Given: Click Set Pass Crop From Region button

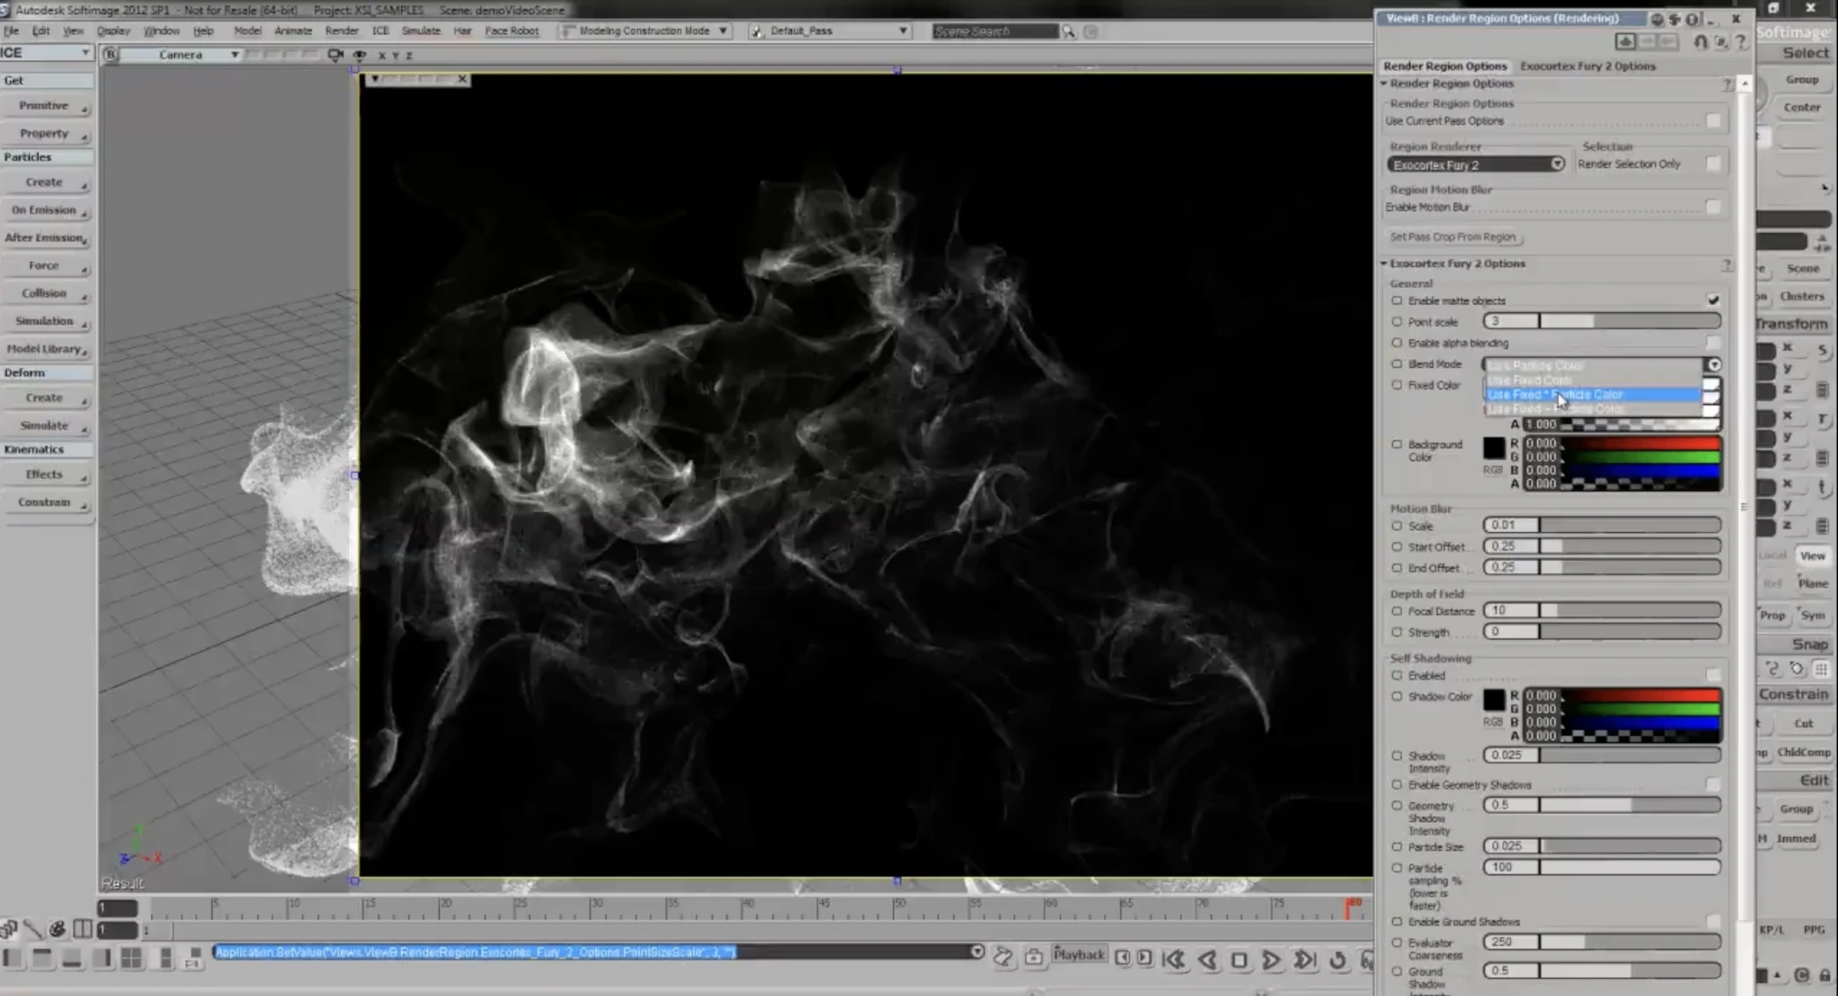Looking at the screenshot, I should (x=1452, y=235).
